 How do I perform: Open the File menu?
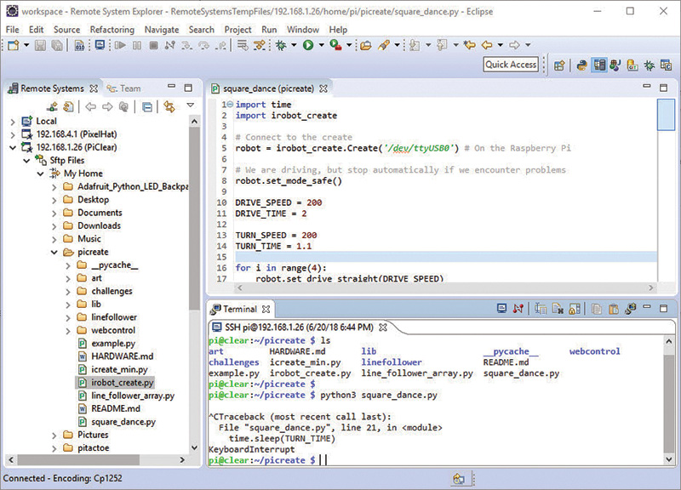12,30
